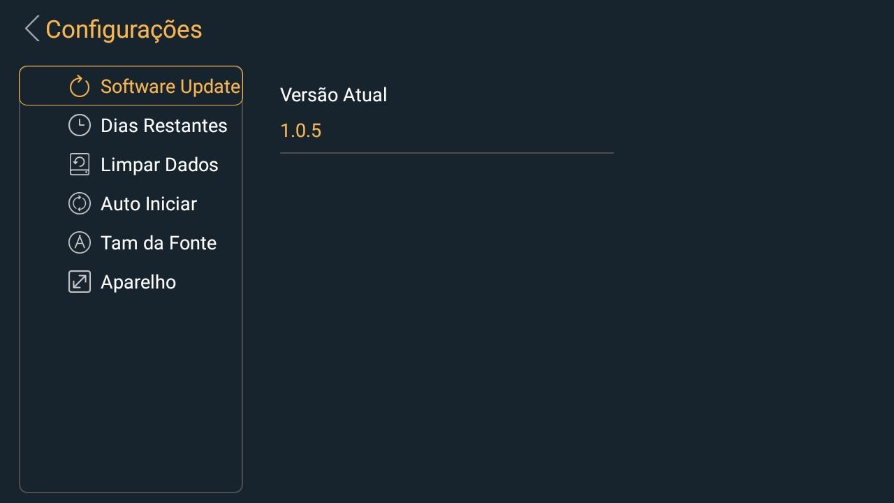This screenshot has height=503, width=894.
Task: Click the Auto Iniciar sync icon
Action: tap(80, 204)
